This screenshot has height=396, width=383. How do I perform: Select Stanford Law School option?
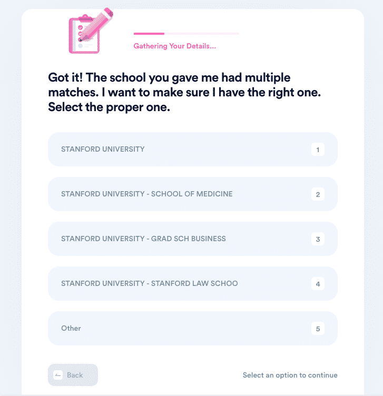click(x=193, y=283)
